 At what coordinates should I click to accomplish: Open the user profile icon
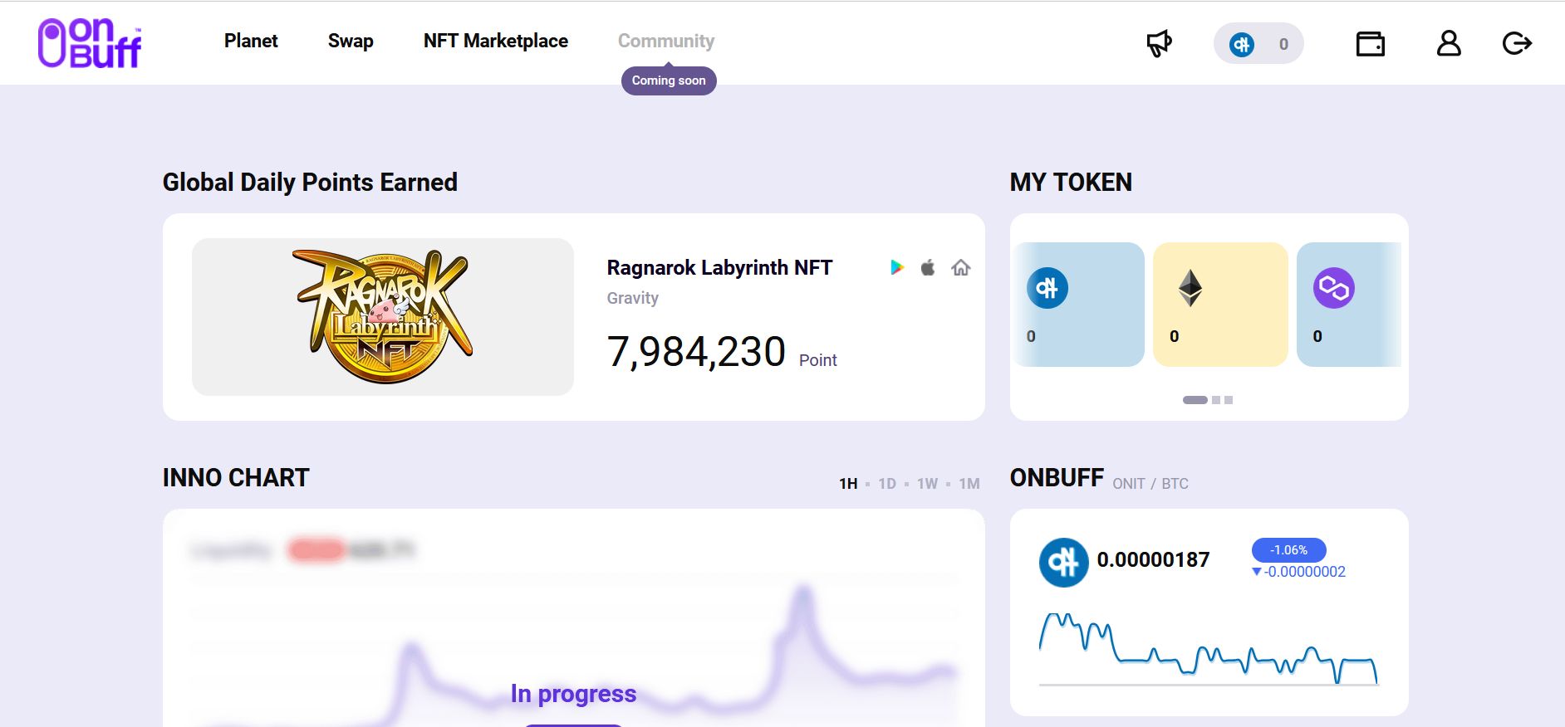[1449, 43]
